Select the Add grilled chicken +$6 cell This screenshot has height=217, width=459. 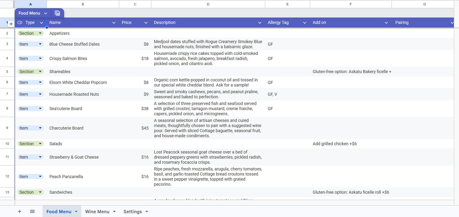click(x=351, y=144)
